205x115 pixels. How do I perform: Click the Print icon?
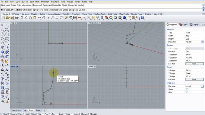coord(17,18)
